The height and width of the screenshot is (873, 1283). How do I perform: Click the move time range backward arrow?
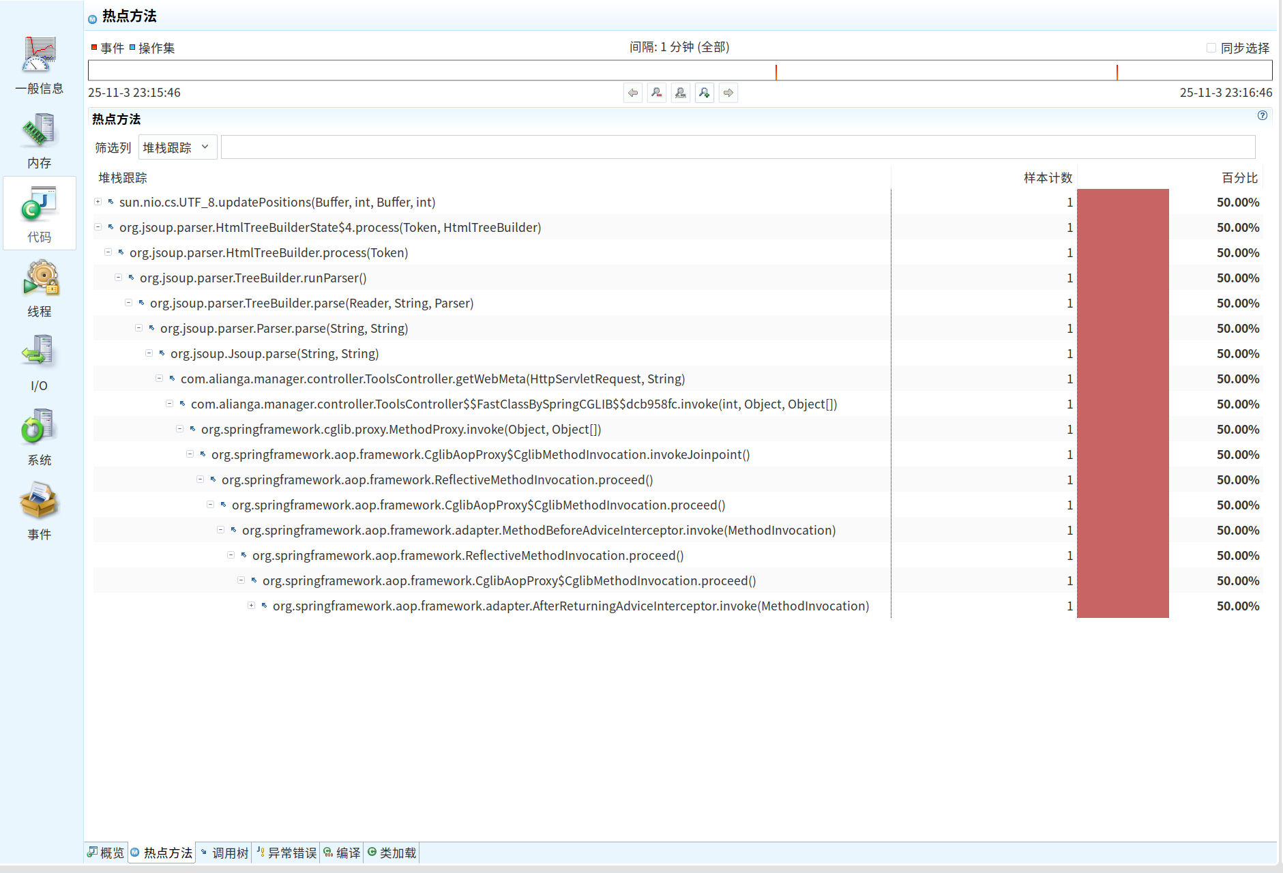(x=633, y=93)
